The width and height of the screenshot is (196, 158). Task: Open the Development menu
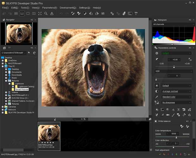[68, 8]
